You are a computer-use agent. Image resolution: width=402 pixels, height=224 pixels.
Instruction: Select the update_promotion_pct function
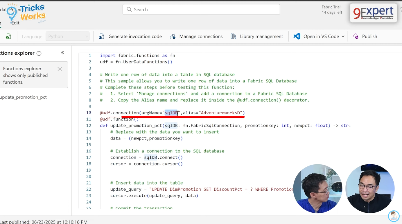24,97
